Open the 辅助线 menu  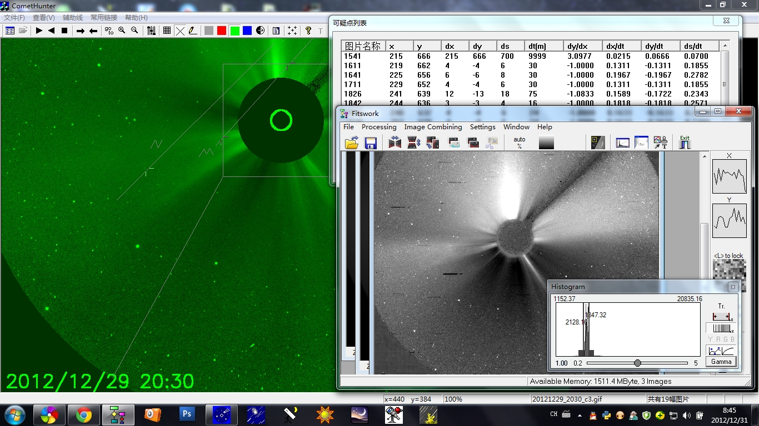pos(72,18)
